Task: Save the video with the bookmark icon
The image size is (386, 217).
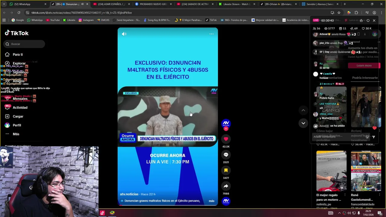Action: (x=226, y=170)
